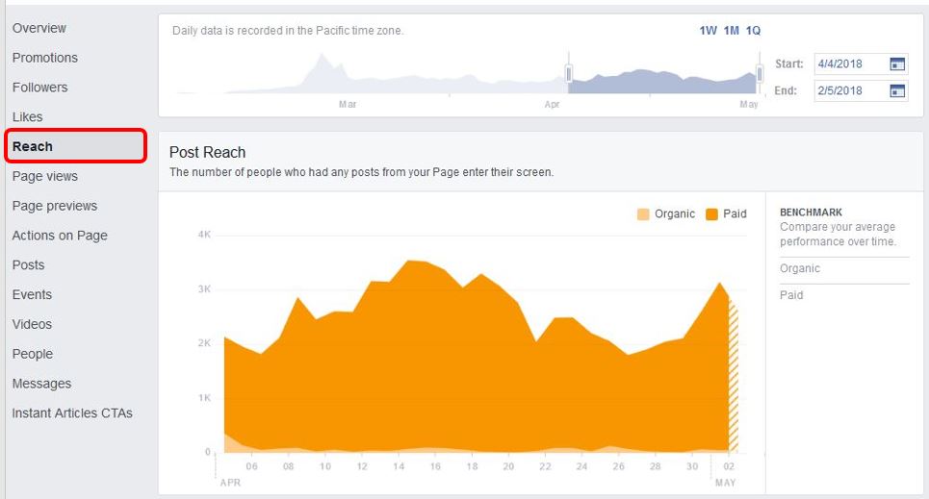Open the Followers insights page
Image resolution: width=929 pixels, height=499 pixels.
point(39,87)
